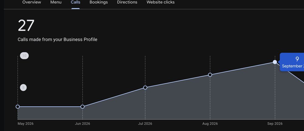Click the 'Aug 2026' axis label

[210, 124]
